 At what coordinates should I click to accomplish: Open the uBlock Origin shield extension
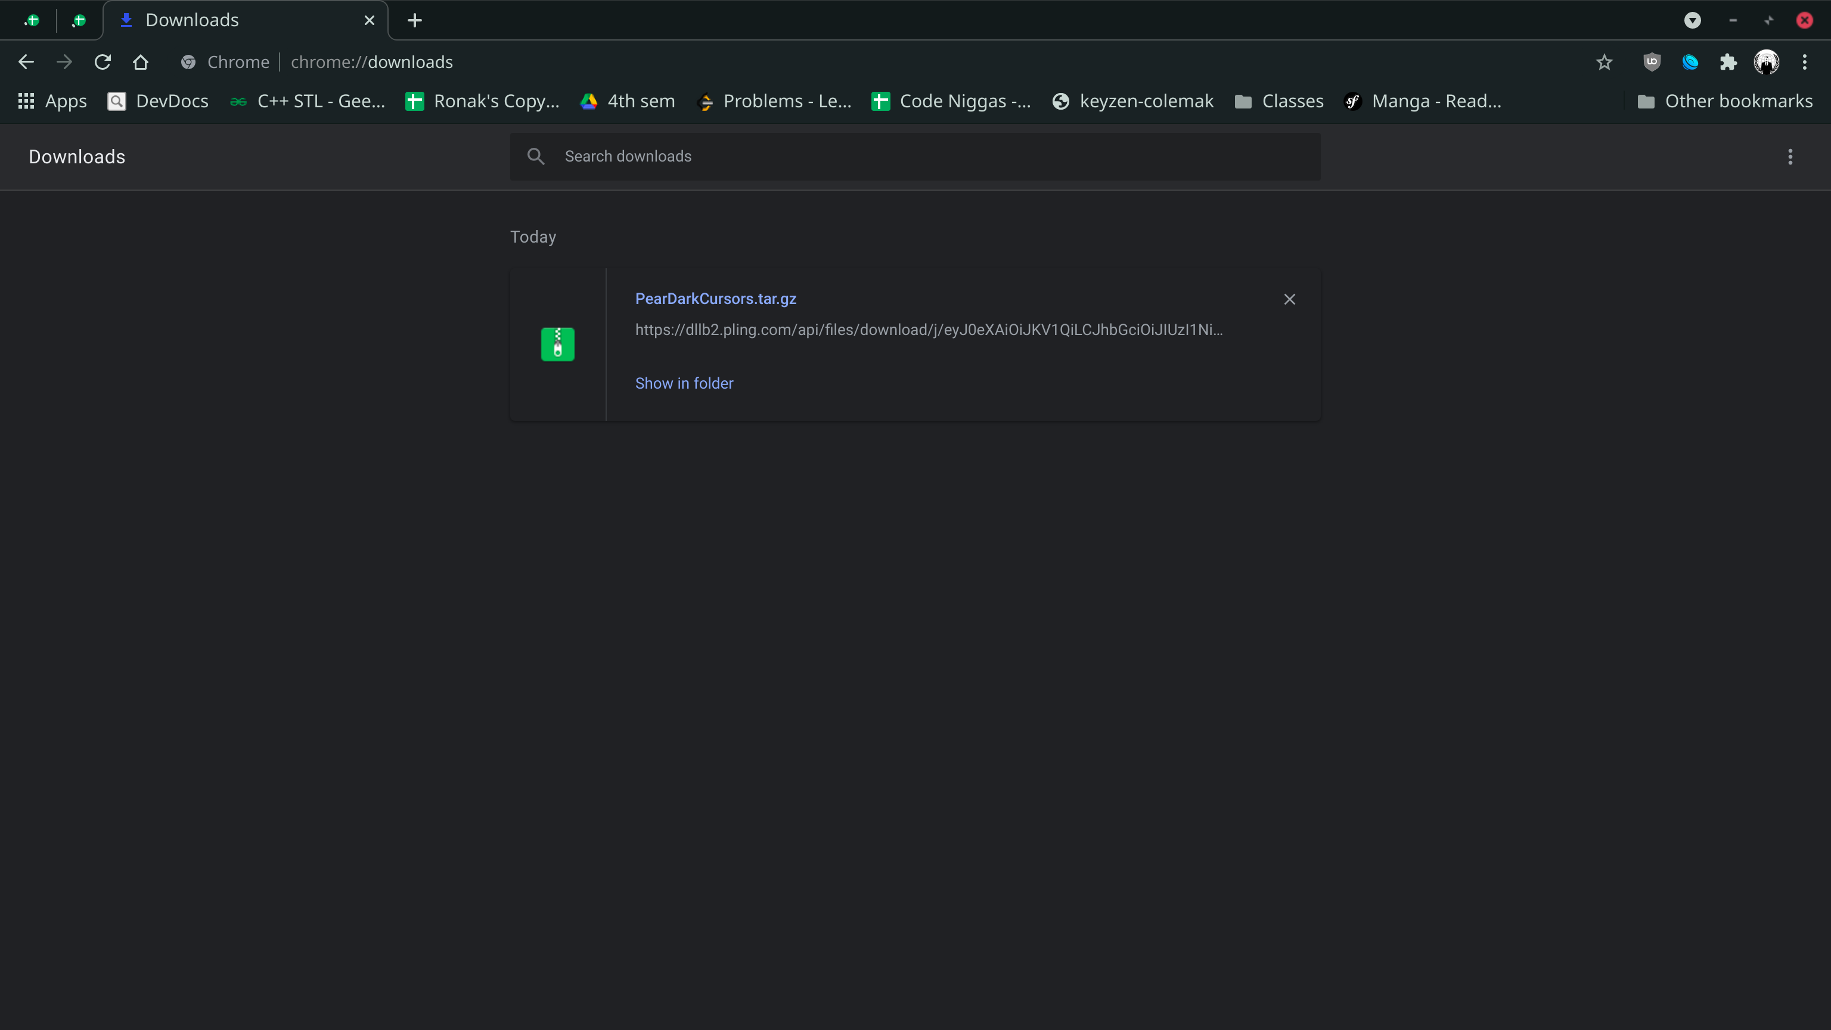point(1652,62)
